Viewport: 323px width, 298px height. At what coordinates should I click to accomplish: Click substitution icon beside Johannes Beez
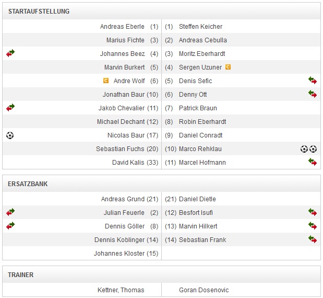(10, 53)
